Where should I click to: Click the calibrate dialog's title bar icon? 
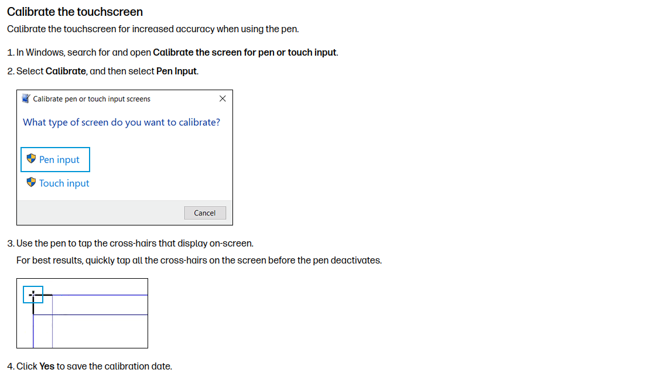(x=26, y=99)
